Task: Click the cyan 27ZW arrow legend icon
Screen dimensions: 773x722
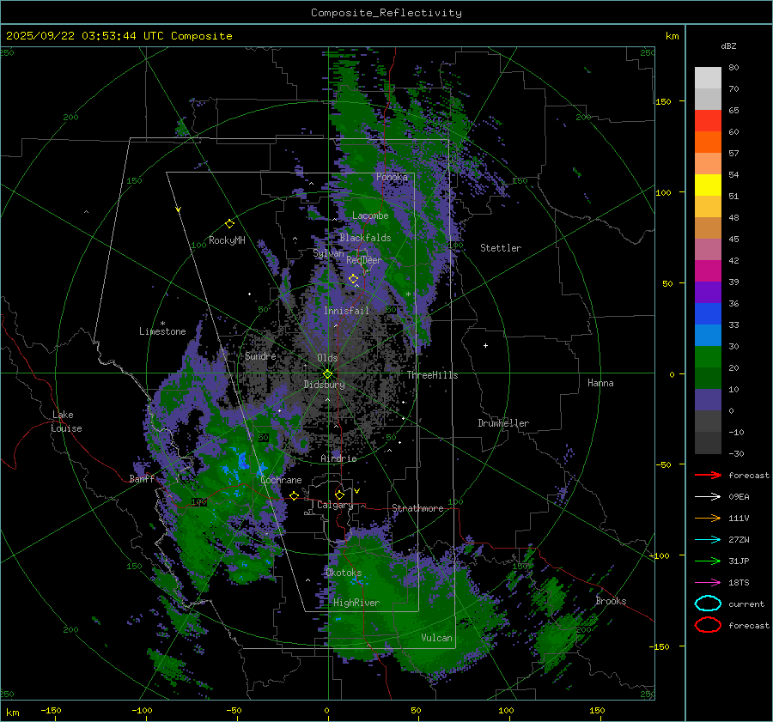Action: pyautogui.click(x=708, y=539)
